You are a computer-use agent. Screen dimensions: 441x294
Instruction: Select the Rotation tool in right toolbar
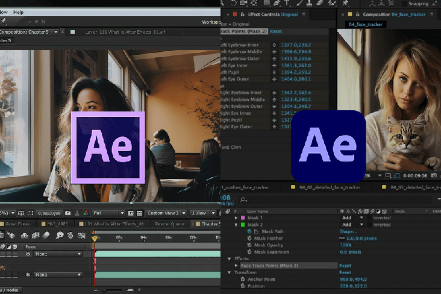tap(233, 3)
